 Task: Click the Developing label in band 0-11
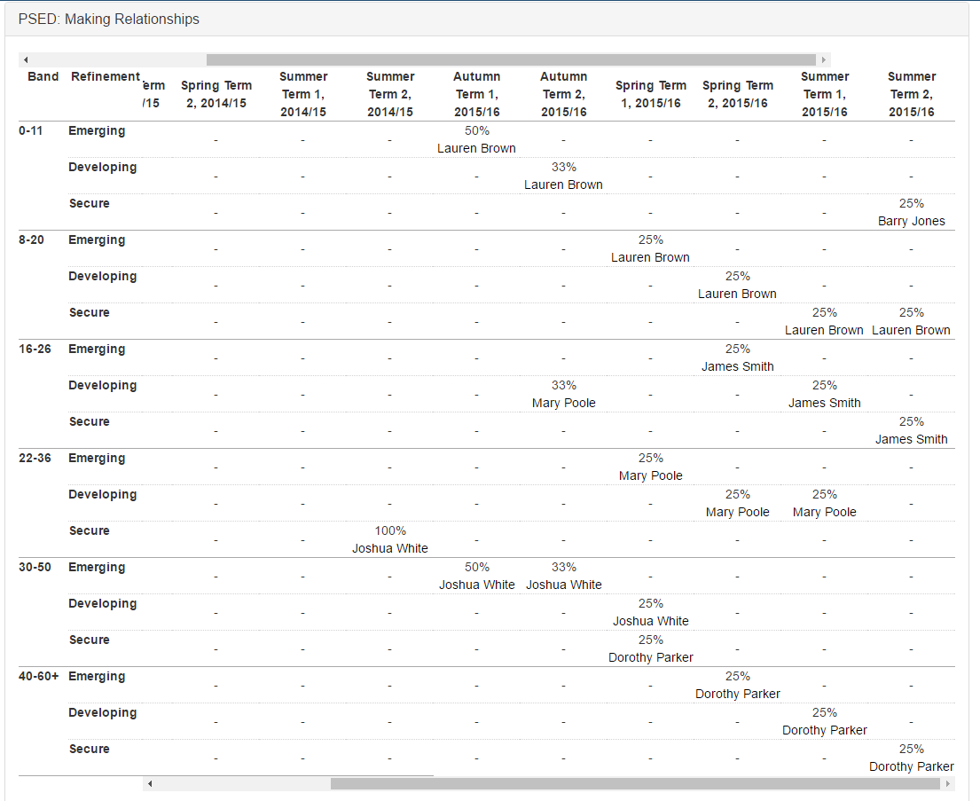(103, 168)
